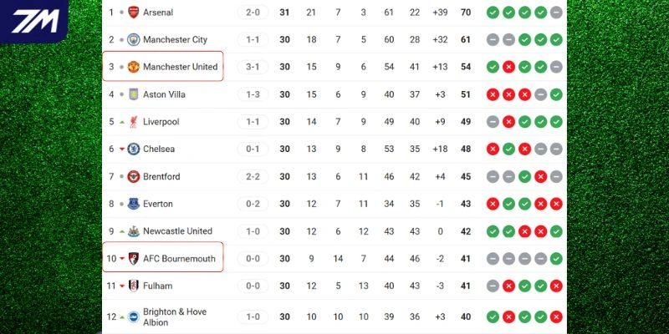Screen dimensions: 669x334
Task: Click Brentford's 2-2 score badge
Action: [x=253, y=177]
